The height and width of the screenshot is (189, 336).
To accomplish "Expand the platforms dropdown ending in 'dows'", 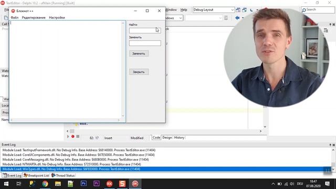I will click(181, 18).
